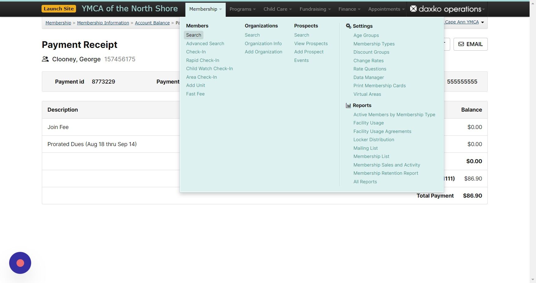Select Add Unit menu item
Image resolution: width=536 pixels, height=283 pixels.
(196, 85)
